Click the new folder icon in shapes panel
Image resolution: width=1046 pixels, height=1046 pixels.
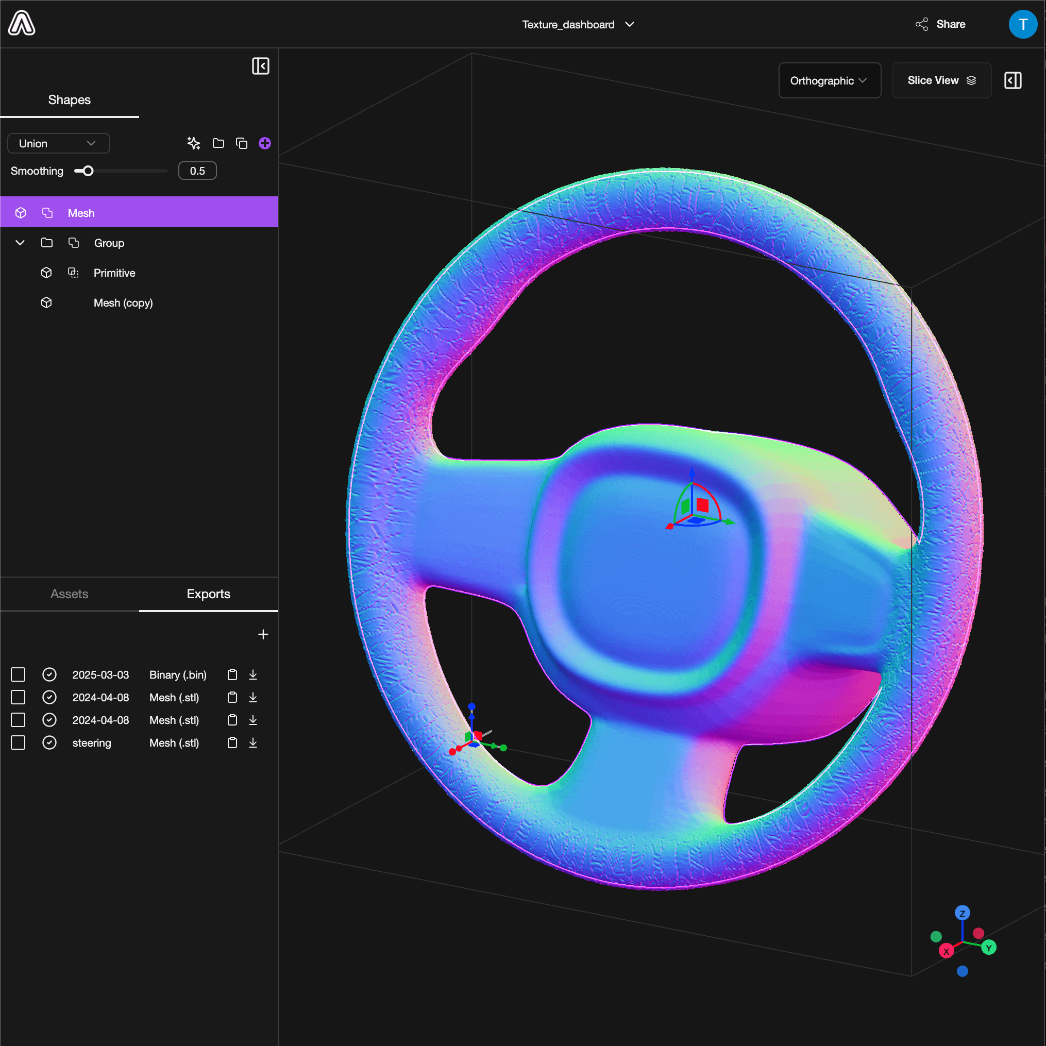click(218, 143)
